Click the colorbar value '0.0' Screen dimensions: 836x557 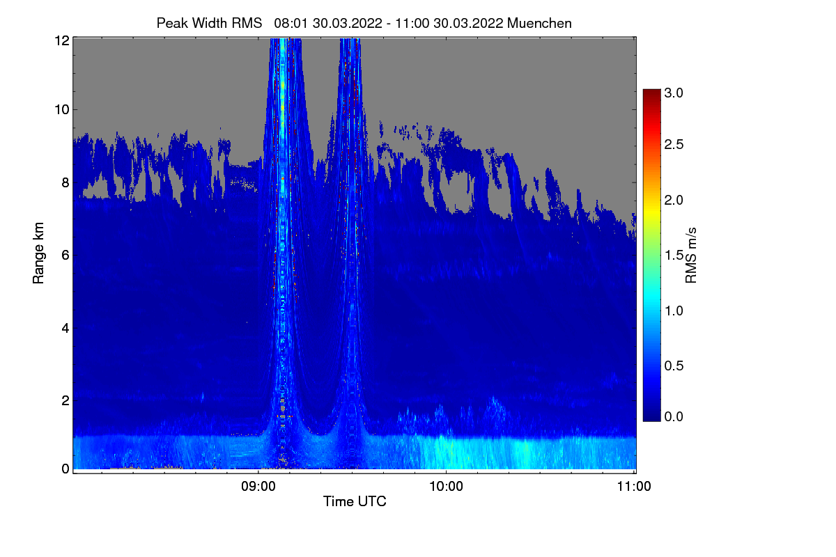(x=674, y=416)
